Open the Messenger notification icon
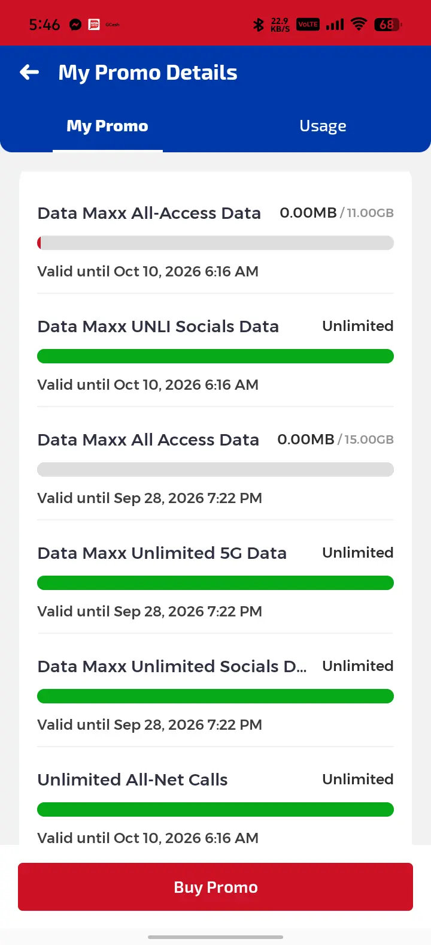The width and height of the screenshot is (431, 945). 75,25
